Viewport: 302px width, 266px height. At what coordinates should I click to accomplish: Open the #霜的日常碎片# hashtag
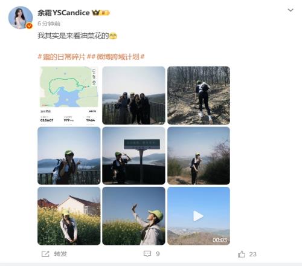click(62, 57)
